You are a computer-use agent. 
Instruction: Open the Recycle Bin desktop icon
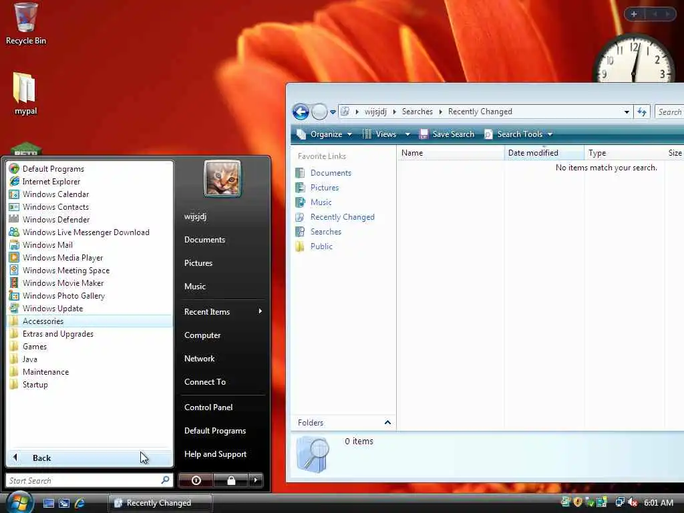(25, 23)
